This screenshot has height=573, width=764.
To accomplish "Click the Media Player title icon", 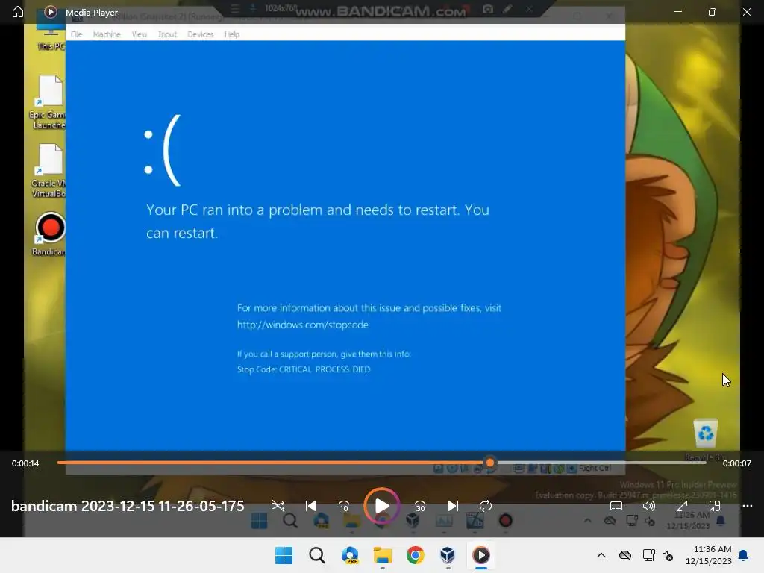I will [50, 12].
